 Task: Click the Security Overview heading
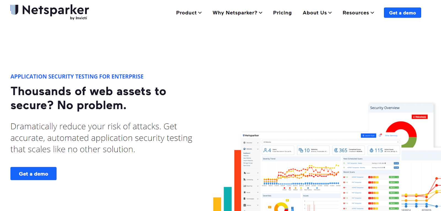384,108
